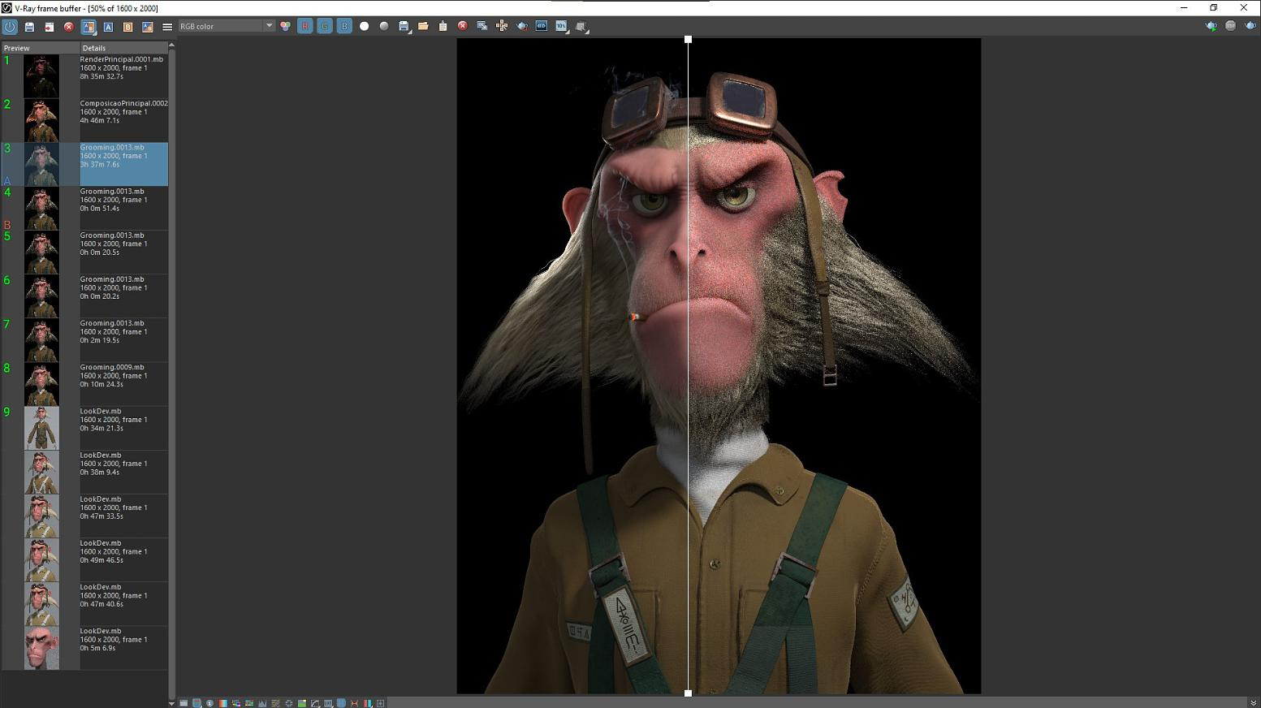Enable monochromatic mode gray circle
The image size is (1261, 708).
coord(384,26)
